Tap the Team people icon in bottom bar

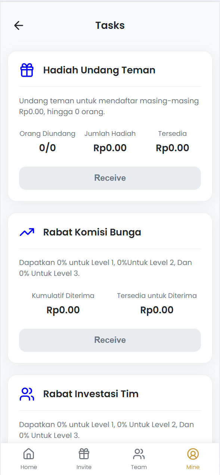pyautogui.click(x=139, y=454)
